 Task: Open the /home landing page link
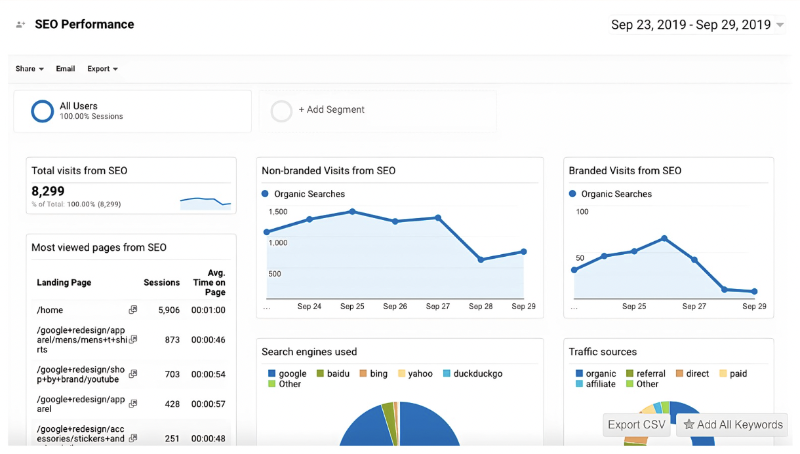click(x=50, y=310)
